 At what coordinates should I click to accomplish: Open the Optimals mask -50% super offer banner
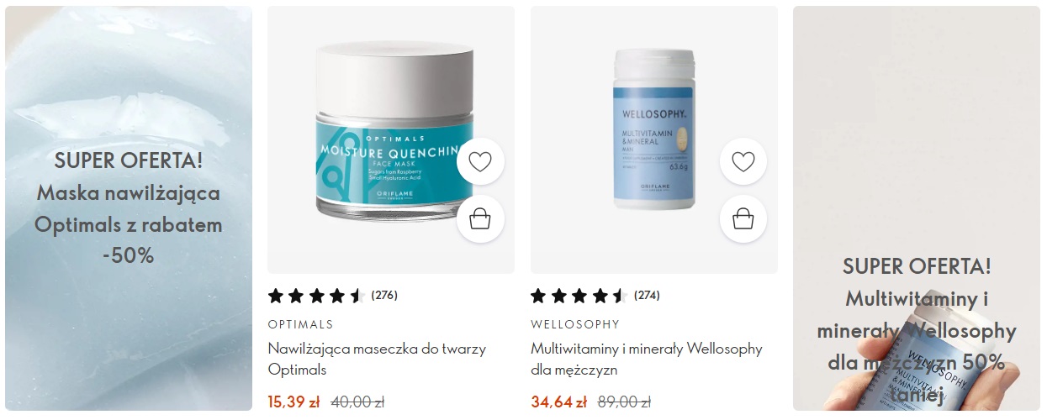(129, 208)
